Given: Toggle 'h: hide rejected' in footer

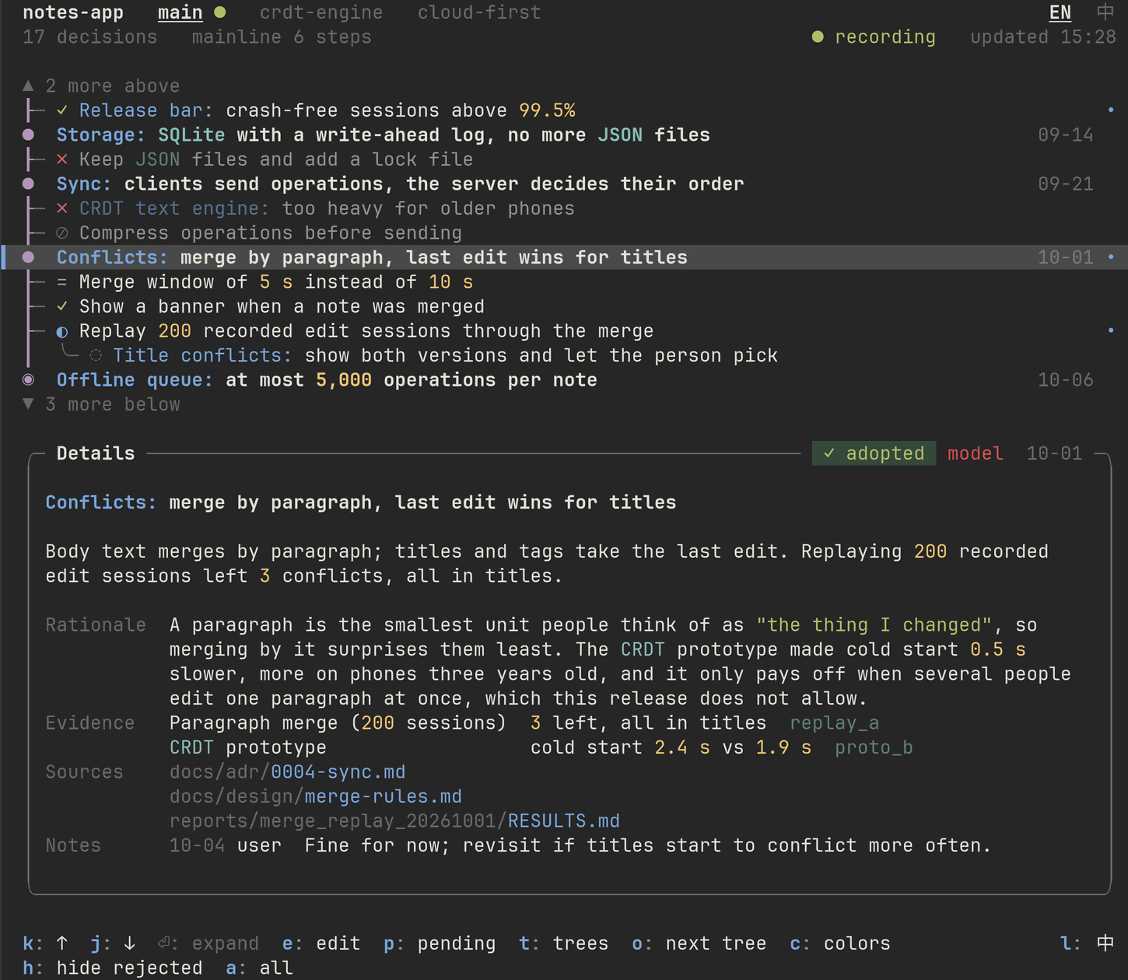Looking at the screenshot, I should [x=113, y=968].
